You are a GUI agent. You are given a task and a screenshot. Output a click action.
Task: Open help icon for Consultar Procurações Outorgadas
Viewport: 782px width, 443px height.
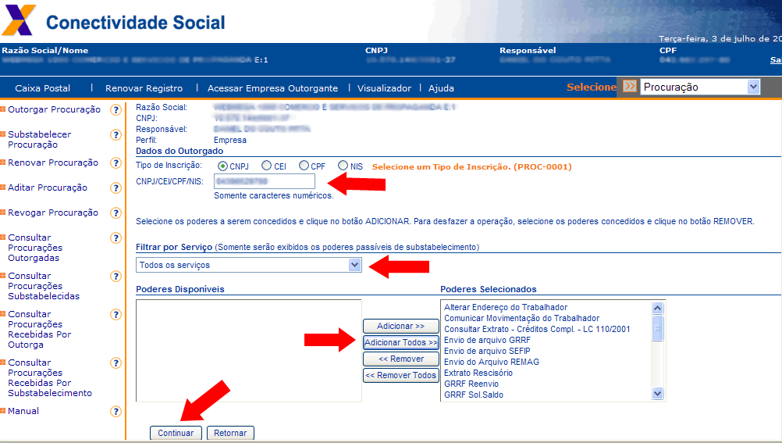click(116, 238)
